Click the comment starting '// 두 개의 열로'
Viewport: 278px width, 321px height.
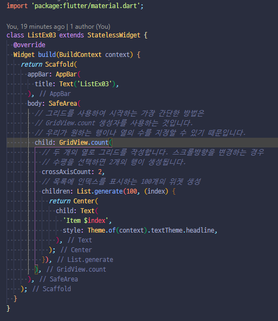(153, 152)
